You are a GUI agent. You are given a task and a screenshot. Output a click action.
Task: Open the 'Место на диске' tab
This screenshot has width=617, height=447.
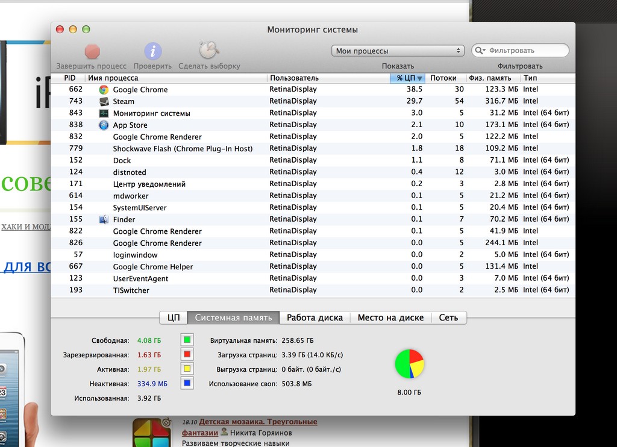point(390,317)
